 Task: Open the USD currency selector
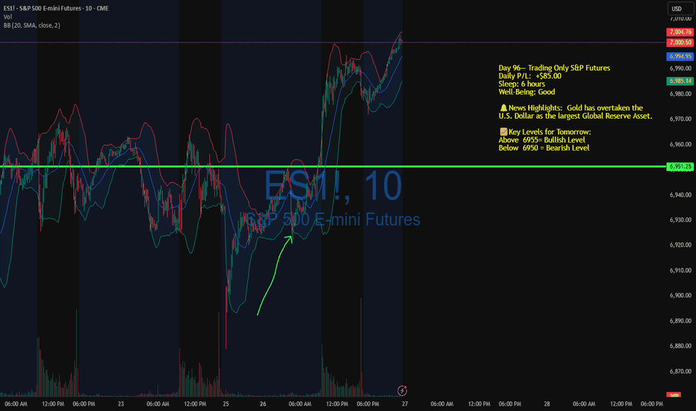click(680, 8)
